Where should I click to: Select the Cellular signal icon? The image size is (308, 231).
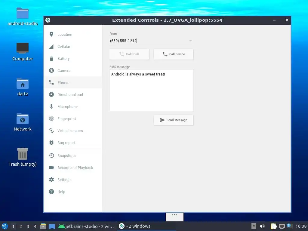click(51, 47)
